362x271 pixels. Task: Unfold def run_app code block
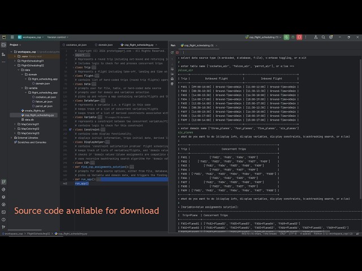[x=74, y=180]
